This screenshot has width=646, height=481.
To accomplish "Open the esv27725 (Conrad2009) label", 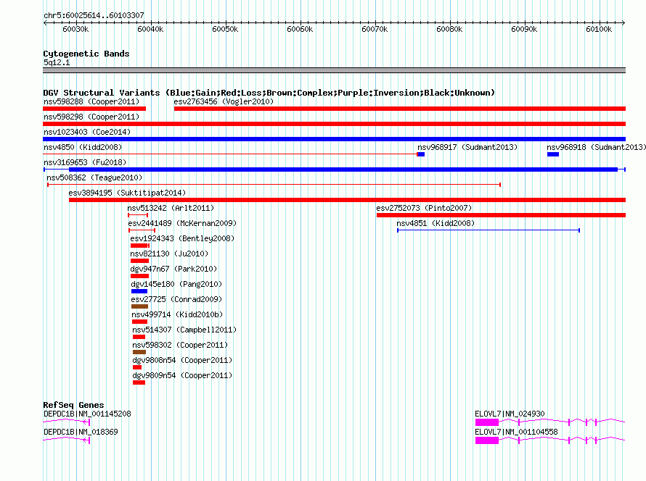I will (176, 299).
